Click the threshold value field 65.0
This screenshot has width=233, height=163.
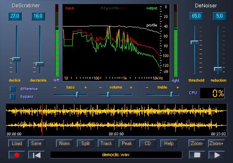(x=196, y=16)
